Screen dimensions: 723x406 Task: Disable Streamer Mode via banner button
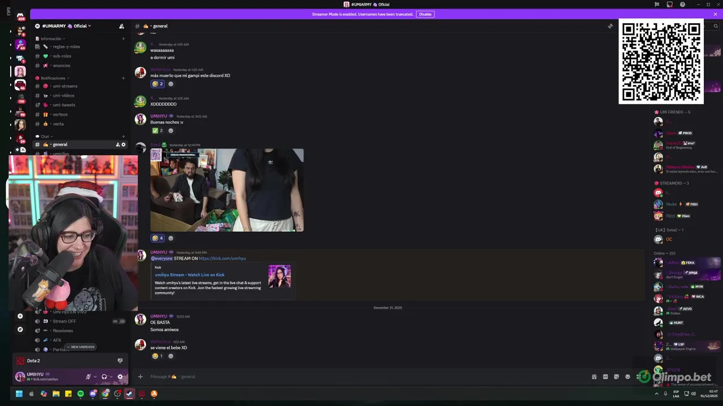coord(425,14)
